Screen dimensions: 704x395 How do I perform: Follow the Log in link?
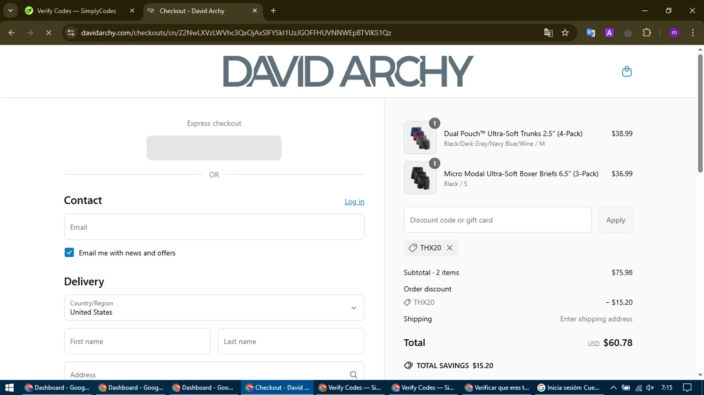coord(354,201)
